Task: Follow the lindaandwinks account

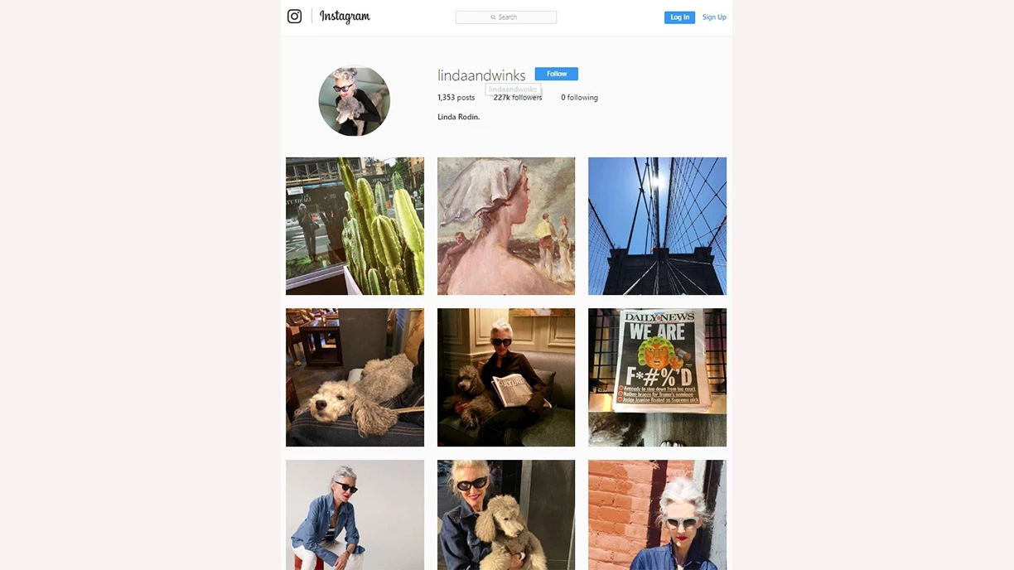Action: tap(557, 74)
